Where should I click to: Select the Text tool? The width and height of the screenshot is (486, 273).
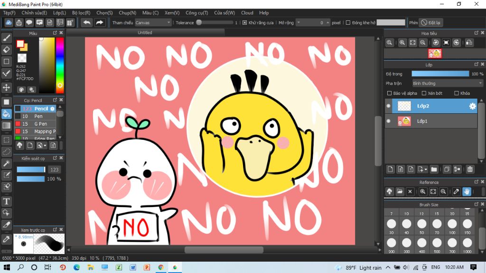point(7,201)
